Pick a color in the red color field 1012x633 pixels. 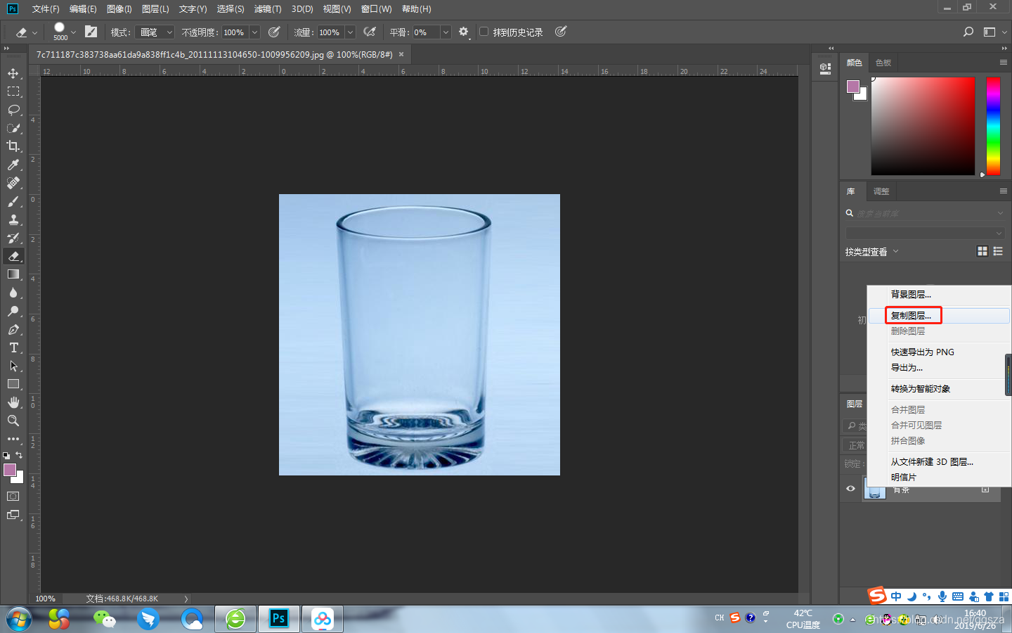(x=923, y=126)
